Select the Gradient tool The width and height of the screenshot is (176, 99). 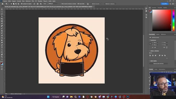coord(2,38)
